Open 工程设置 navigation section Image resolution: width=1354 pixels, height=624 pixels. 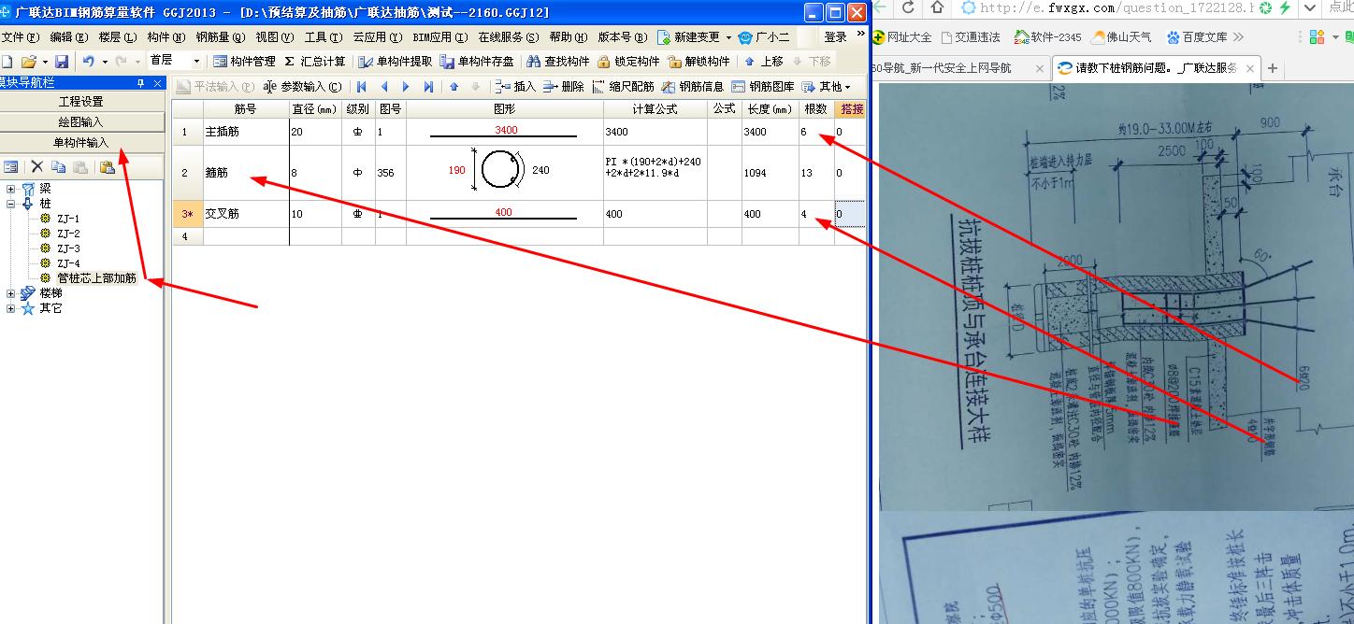(81, 101)
